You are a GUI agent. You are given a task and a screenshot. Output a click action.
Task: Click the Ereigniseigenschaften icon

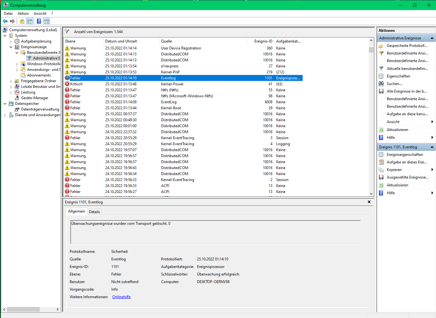coord(381,155)
